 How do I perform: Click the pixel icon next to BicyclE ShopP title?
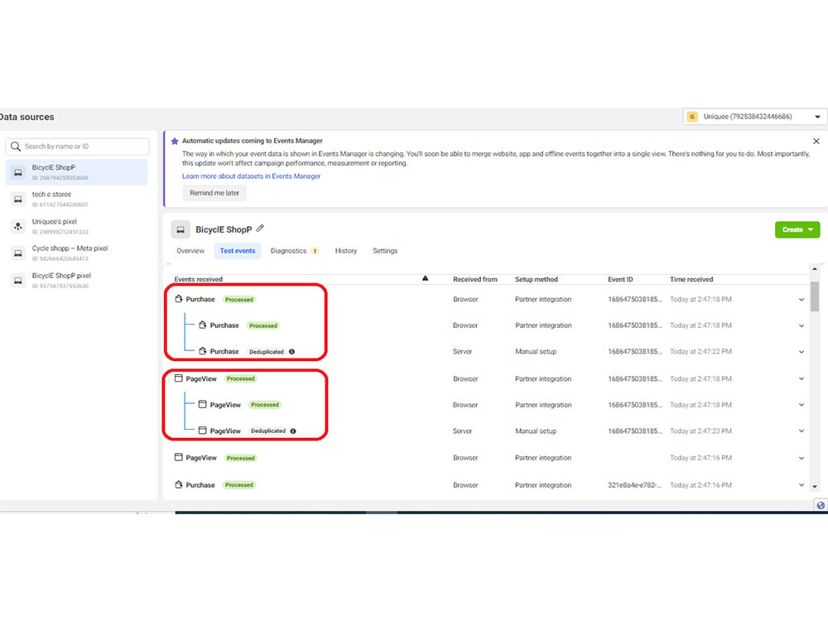click(x=181, y=229)
